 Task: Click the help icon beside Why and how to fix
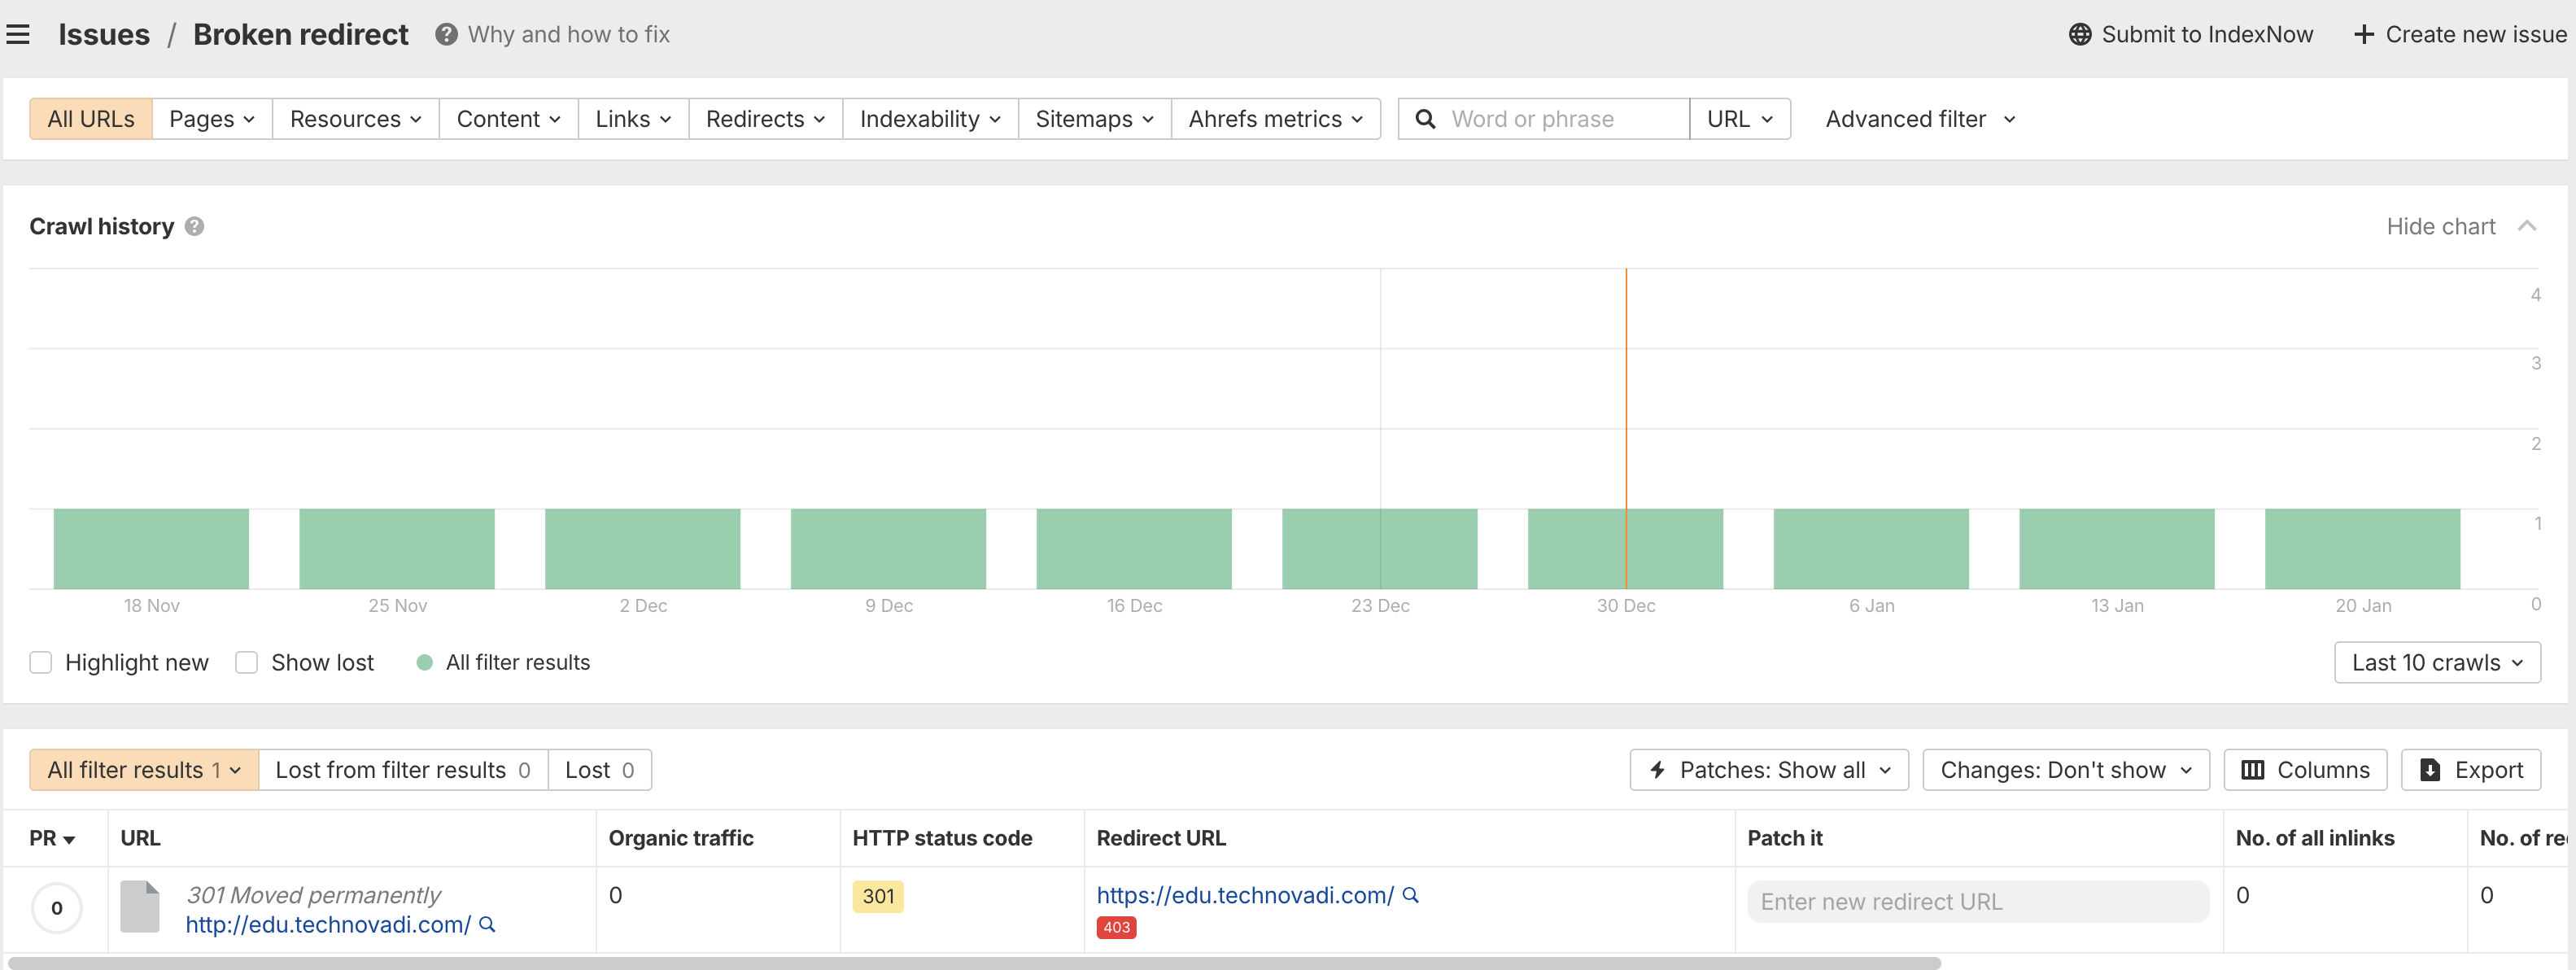[x=446, y=35]
